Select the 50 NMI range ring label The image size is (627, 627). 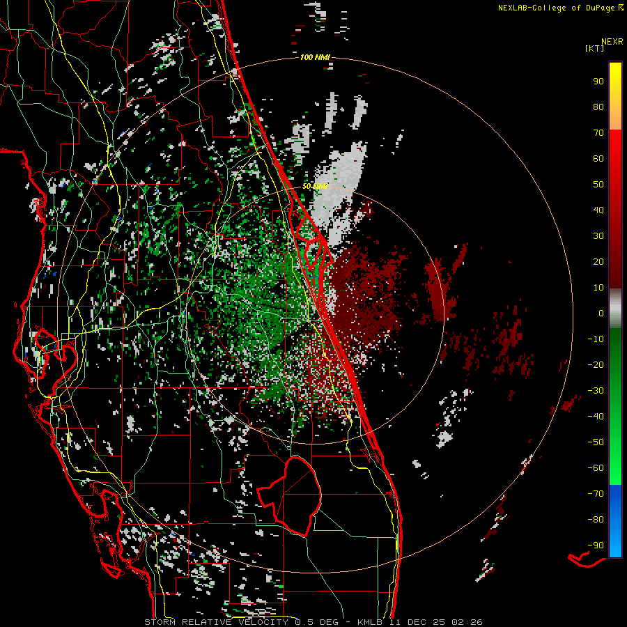[x=315, y=186]
